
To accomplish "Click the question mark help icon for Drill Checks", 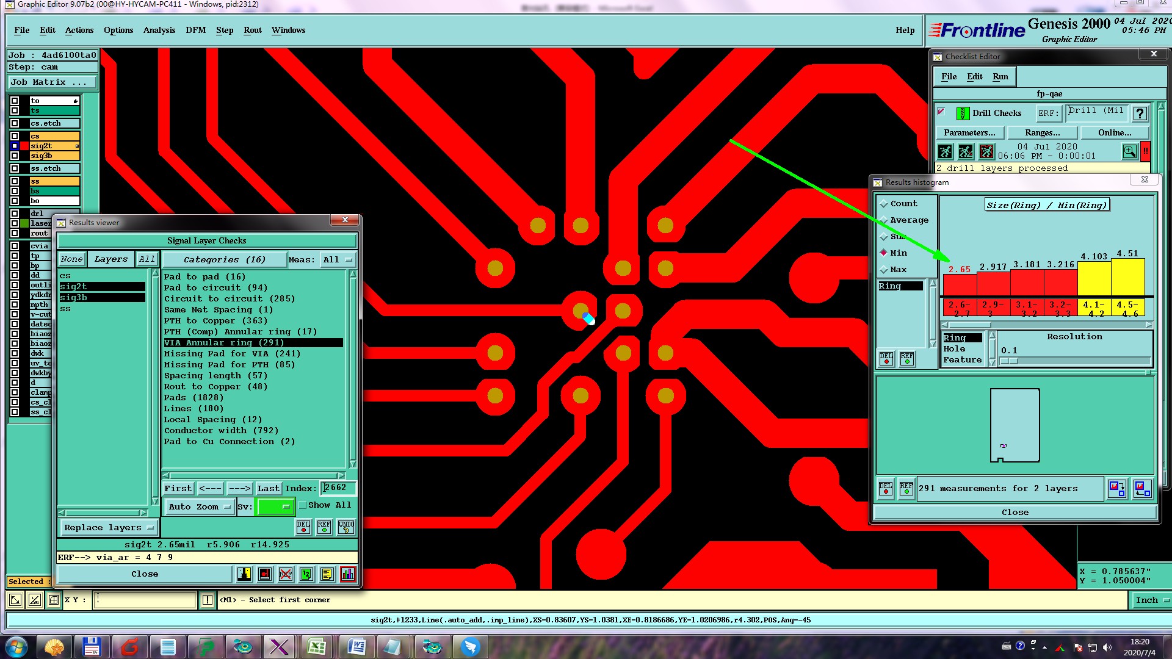I will click(x=1140, y=113).
